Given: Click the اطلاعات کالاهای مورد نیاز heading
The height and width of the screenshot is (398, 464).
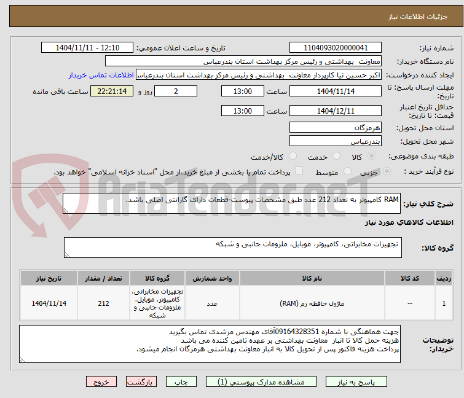Looking at the screenshot, I should (409, 222).
